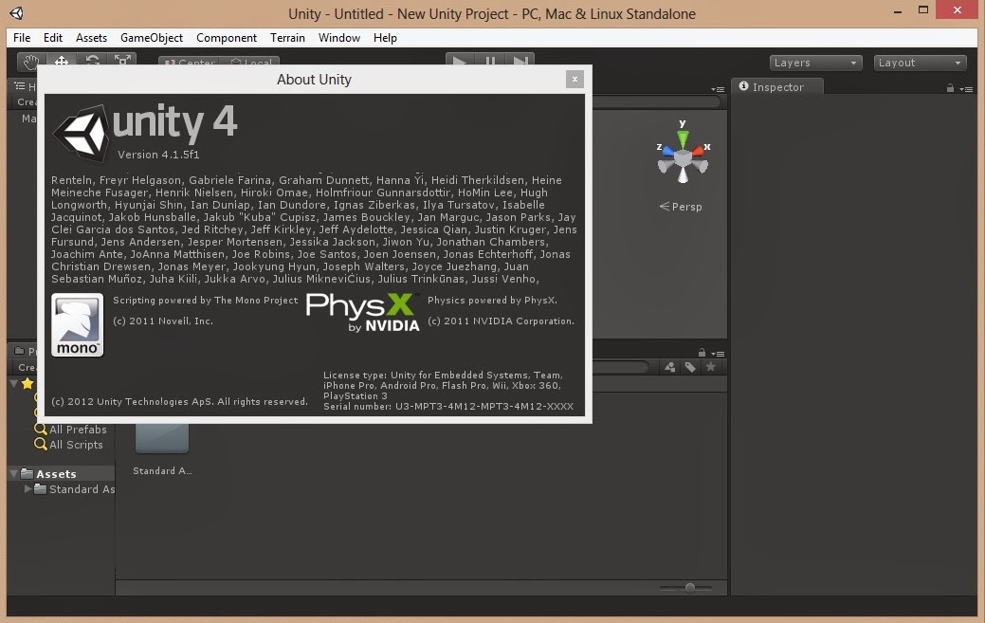Expand the Standard Assets folder arrow

pos(27,488)
